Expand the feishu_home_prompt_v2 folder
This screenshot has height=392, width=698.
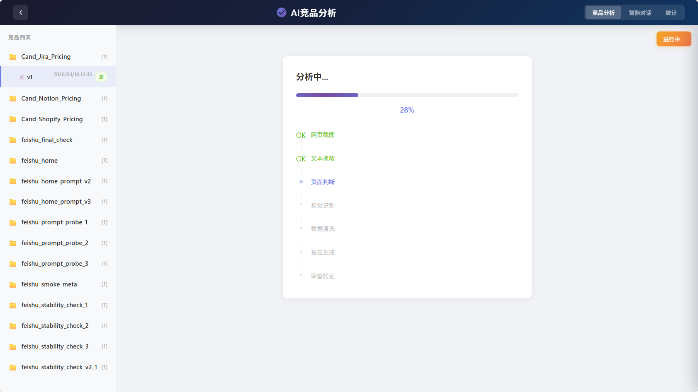click(56, 181)
